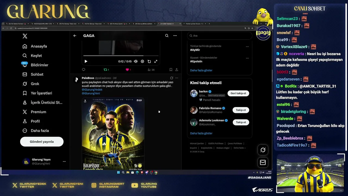Mute the video sound
The width and height of the screenshot is (348, 196).
pos(136,62)
